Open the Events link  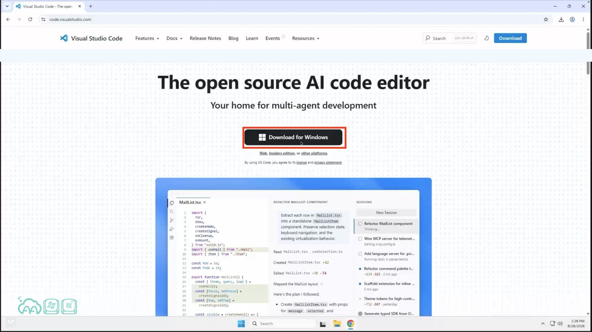coord(275,38)
